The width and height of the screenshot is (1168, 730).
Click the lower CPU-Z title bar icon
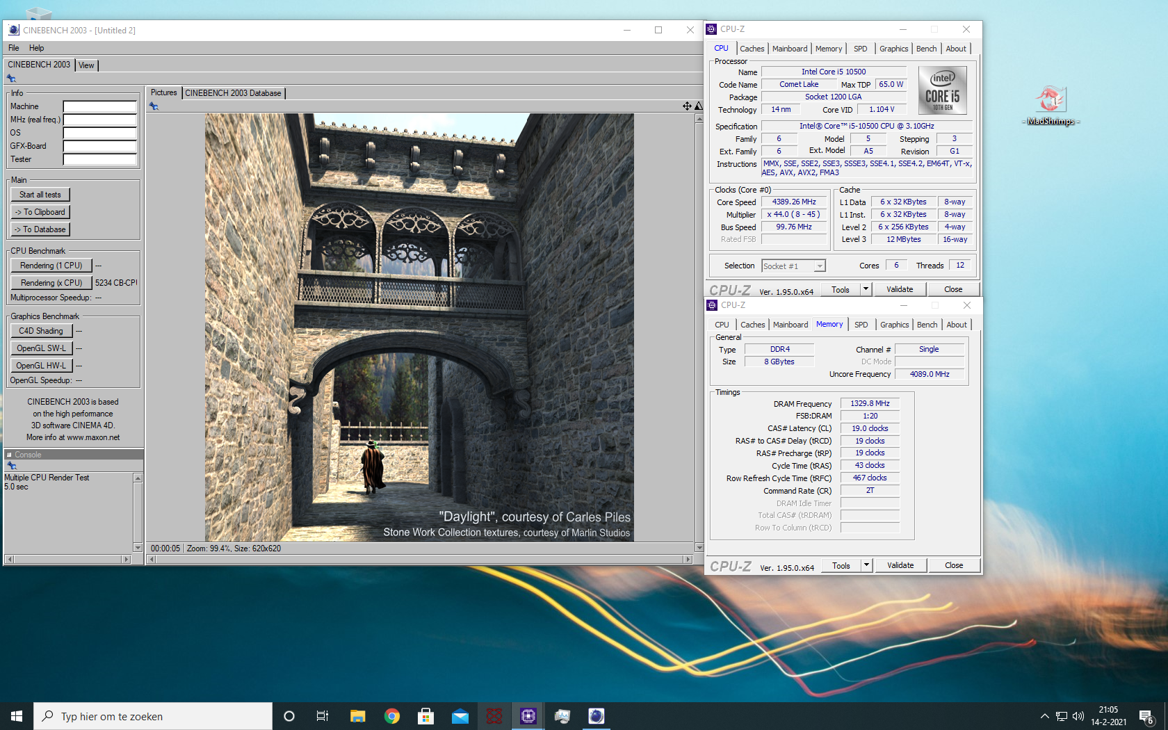(712, 305)
